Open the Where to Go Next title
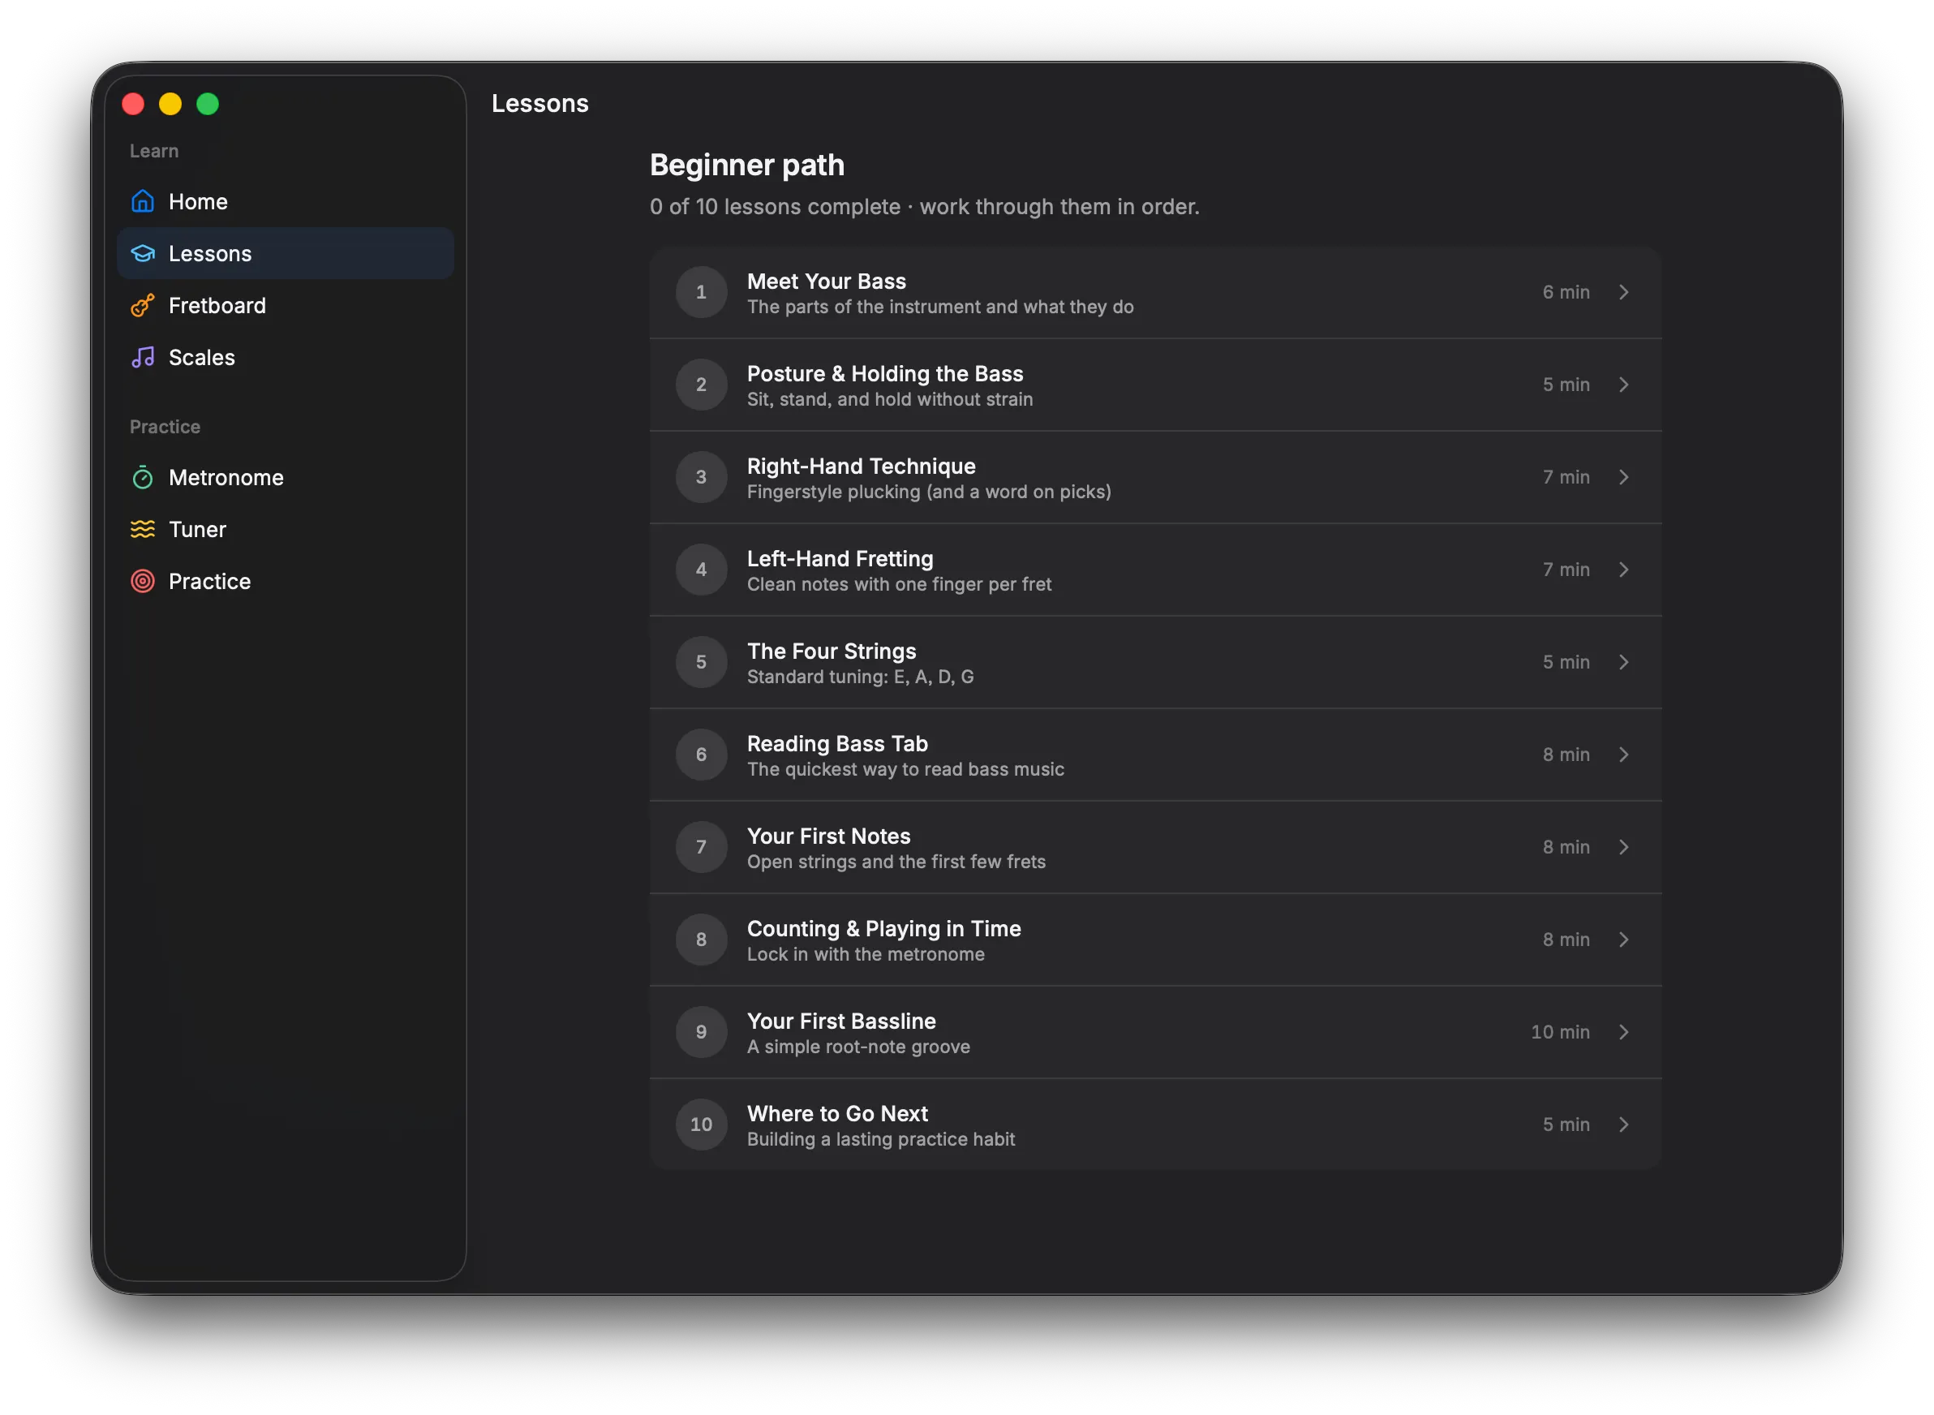The height and width of the screenshot is (1415, 1934). [838, 1113]
